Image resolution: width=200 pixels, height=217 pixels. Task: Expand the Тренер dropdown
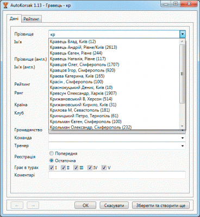coord(183,146)
